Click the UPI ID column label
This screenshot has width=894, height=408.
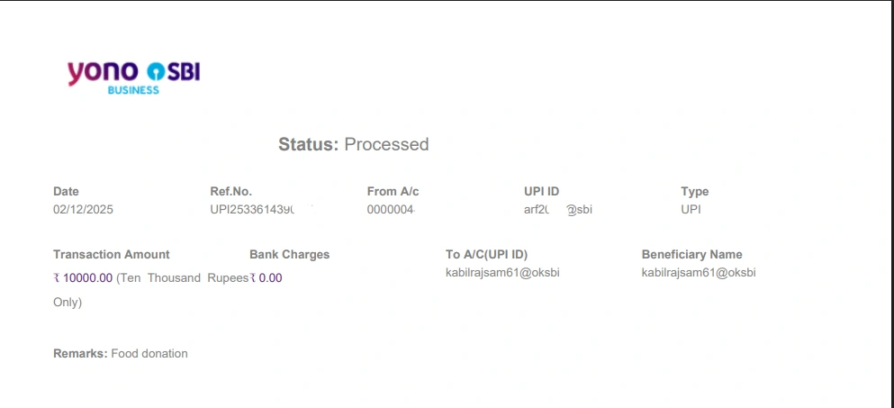[x=541, y=191]
